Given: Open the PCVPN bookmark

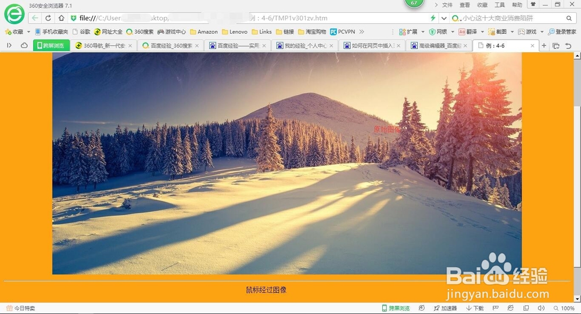Looking at the screenshot, I should point(342,32).
